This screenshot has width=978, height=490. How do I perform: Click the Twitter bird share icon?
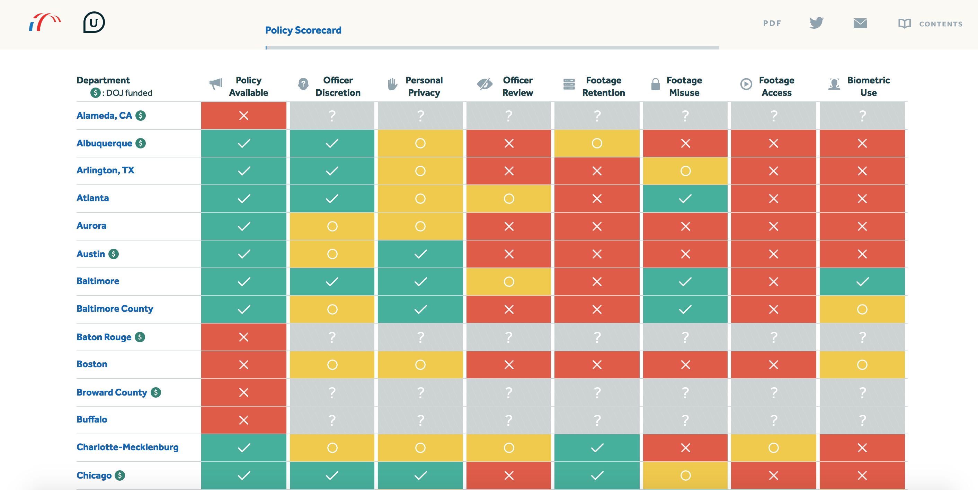coord(816,23)
